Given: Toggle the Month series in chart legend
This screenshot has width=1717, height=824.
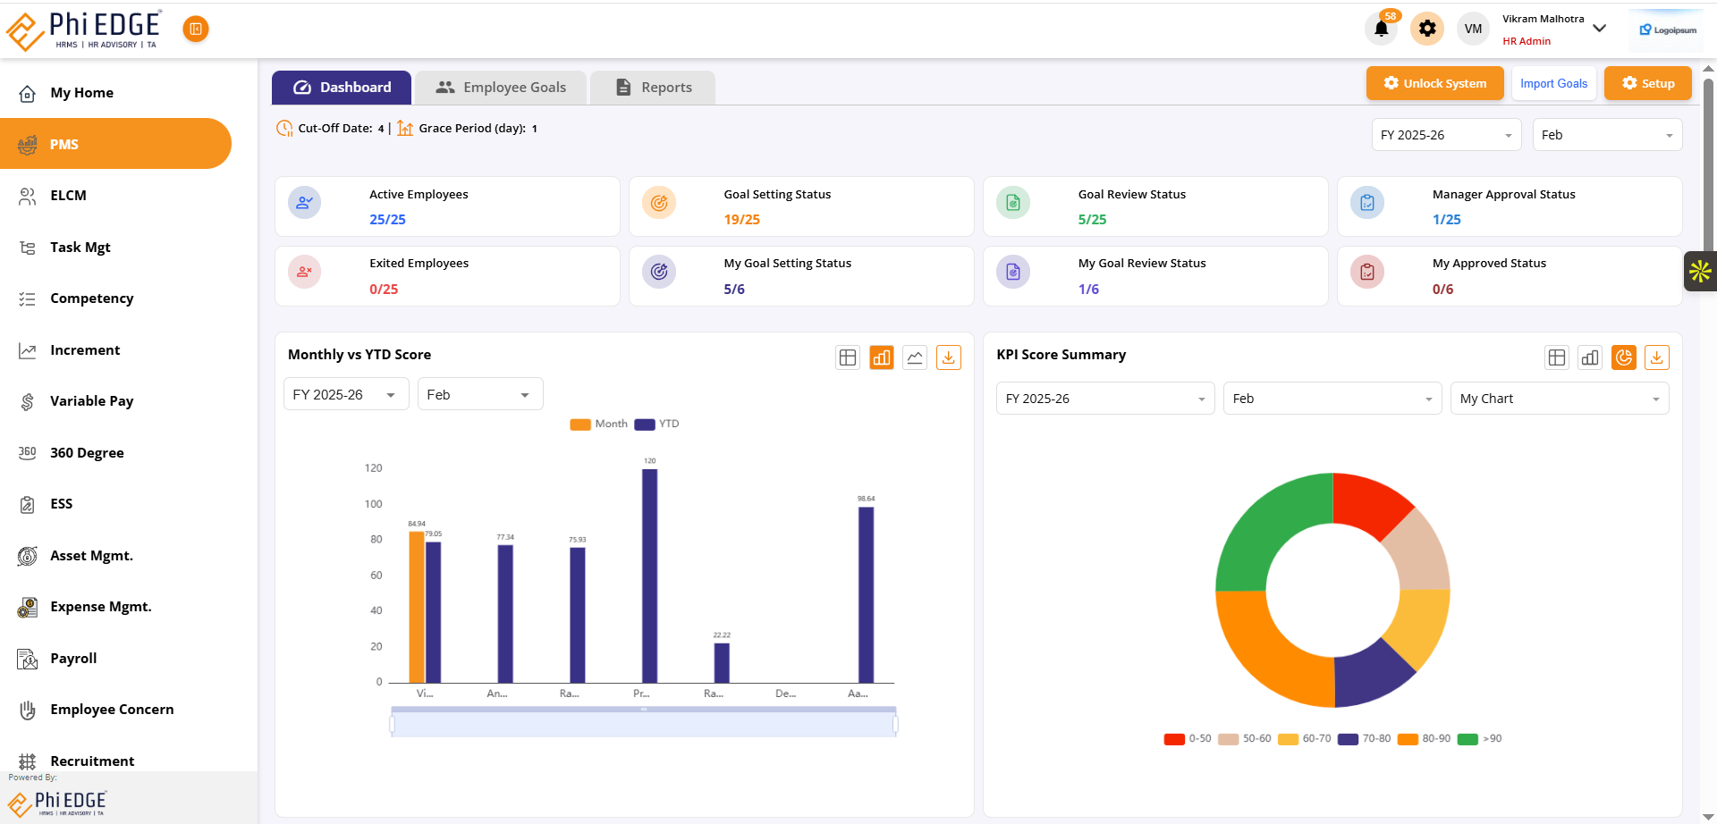Looking at the screenshot, I should [599, 425].
